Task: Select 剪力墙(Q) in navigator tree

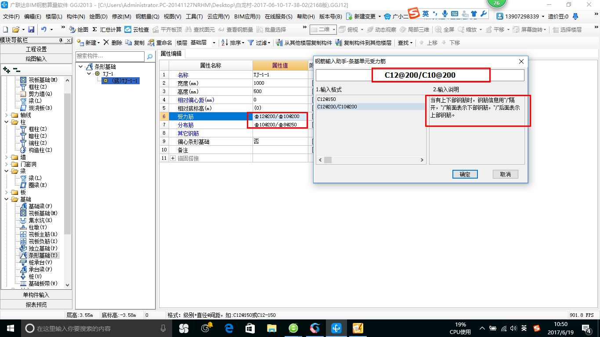Action: point(40,94)
